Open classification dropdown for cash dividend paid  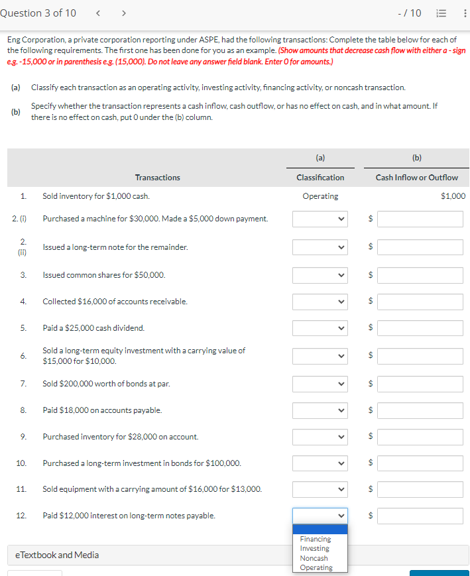(x=320, y=327)
